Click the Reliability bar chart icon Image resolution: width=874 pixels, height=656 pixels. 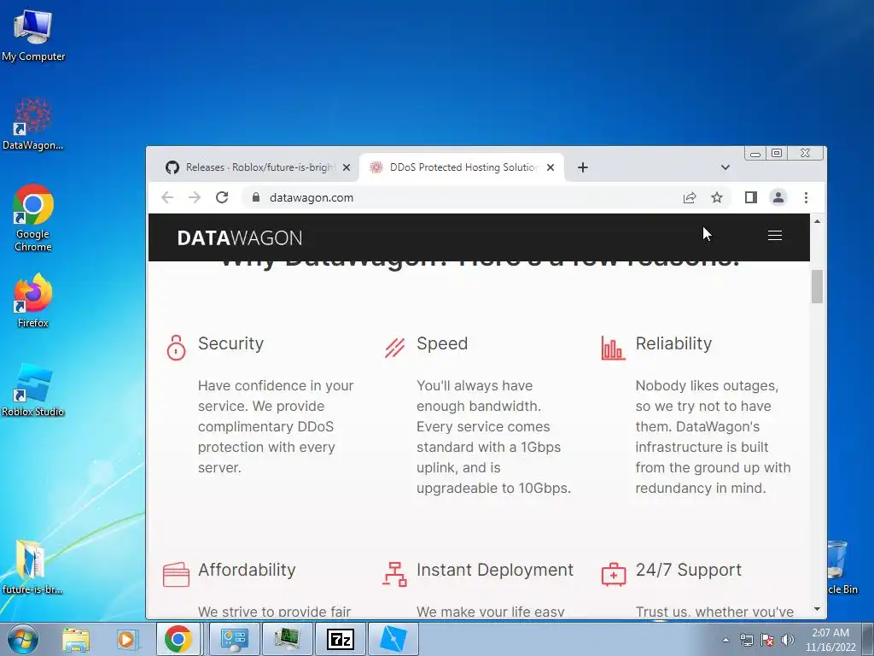tap(613, 348)
